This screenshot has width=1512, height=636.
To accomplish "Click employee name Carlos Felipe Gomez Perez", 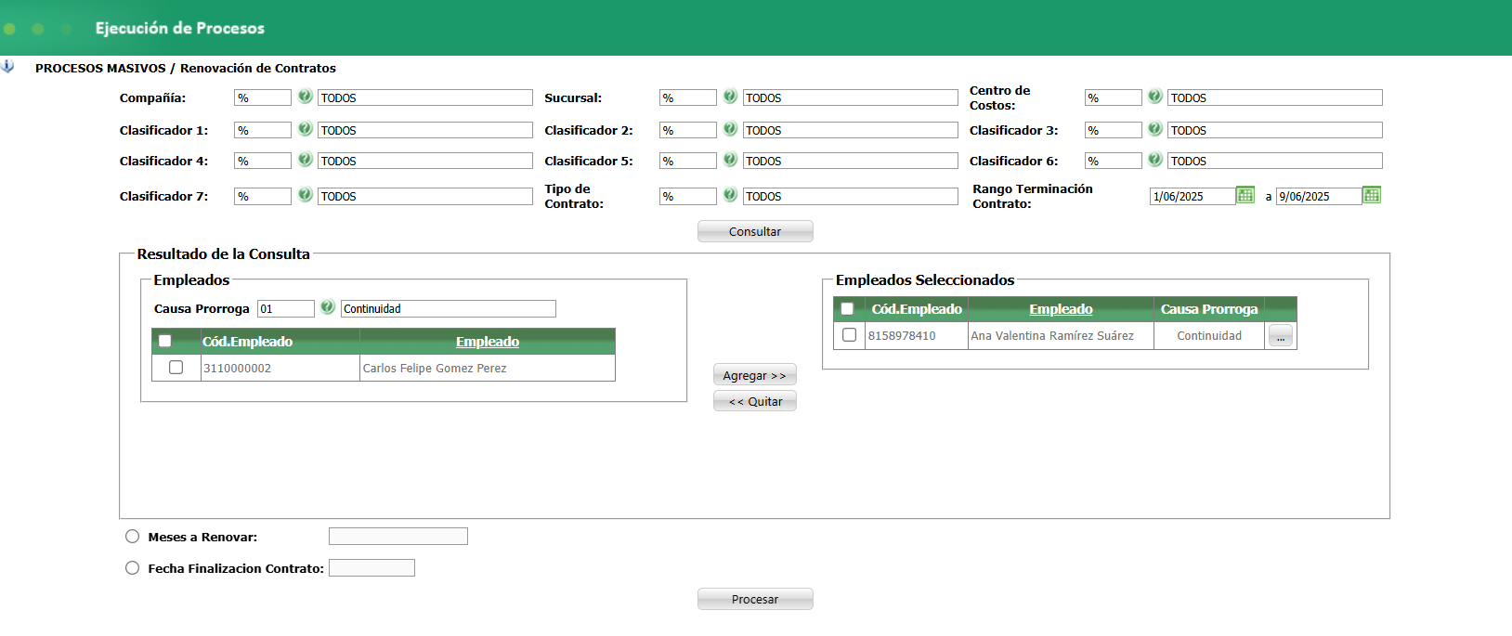I will (435, 369).
